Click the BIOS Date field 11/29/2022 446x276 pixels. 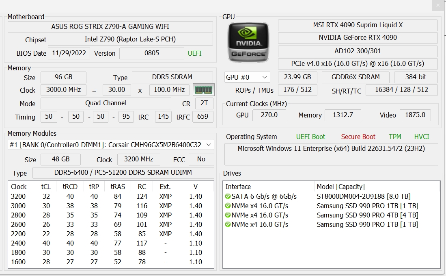point(69,53)
